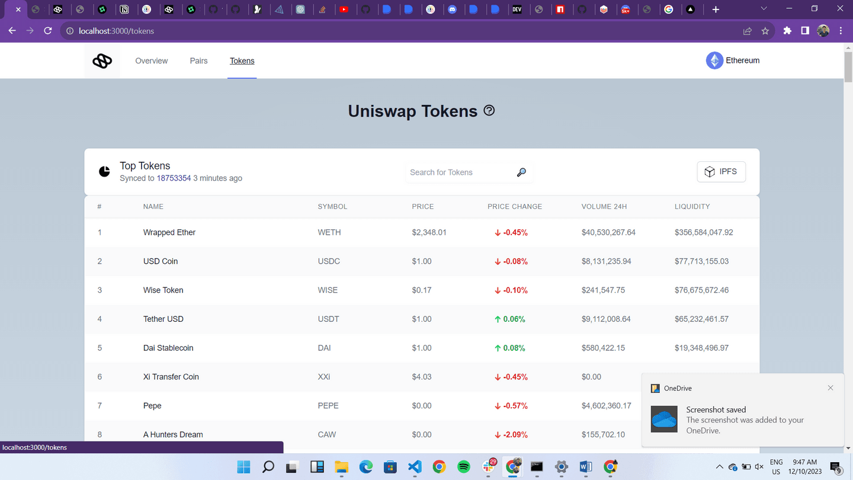Open Microsoft Store from the taskbar
The width and height of the screenshot is (853, 480).
(390, 467)
